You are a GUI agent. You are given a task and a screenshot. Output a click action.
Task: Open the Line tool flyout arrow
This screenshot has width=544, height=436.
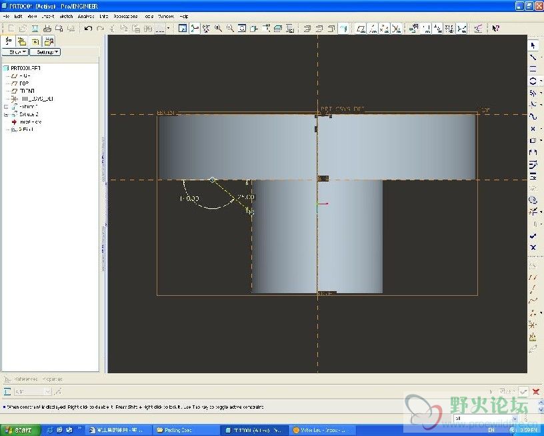coord(541,57)
